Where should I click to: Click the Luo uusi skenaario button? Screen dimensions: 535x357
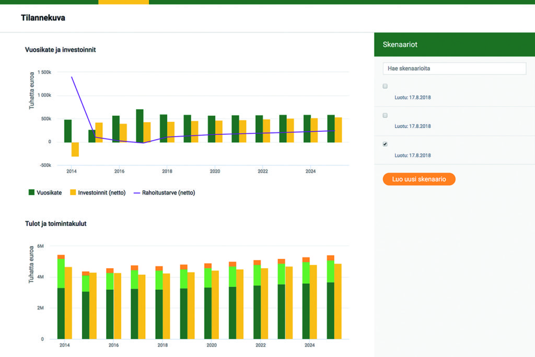coord(419,179)
